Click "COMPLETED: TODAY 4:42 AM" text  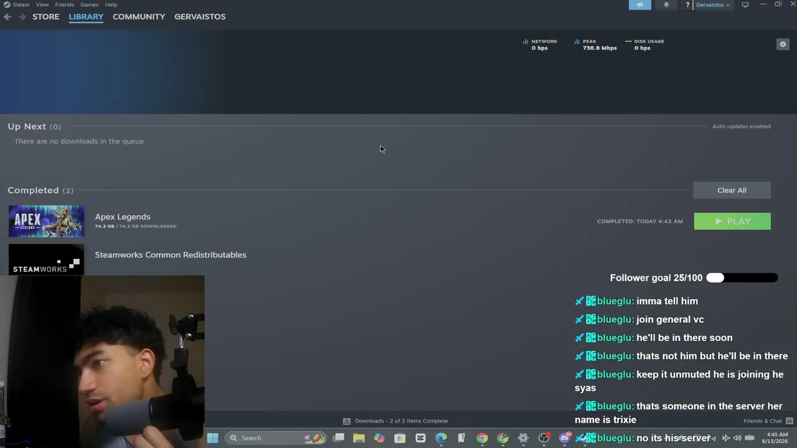click(x=640, y=222)
